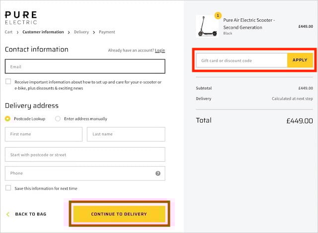Focus the gift card or discount code field
The width and height of the screenshot is (318, 233).
(x=241, y=60)
